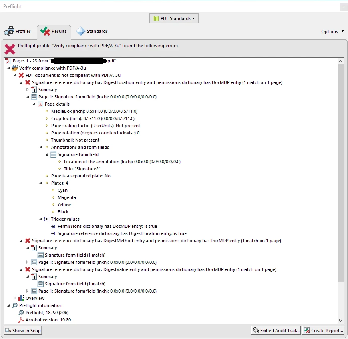Click the scrollbar up arrow
This screenshot has width=348, height=339.
point(340,61)
